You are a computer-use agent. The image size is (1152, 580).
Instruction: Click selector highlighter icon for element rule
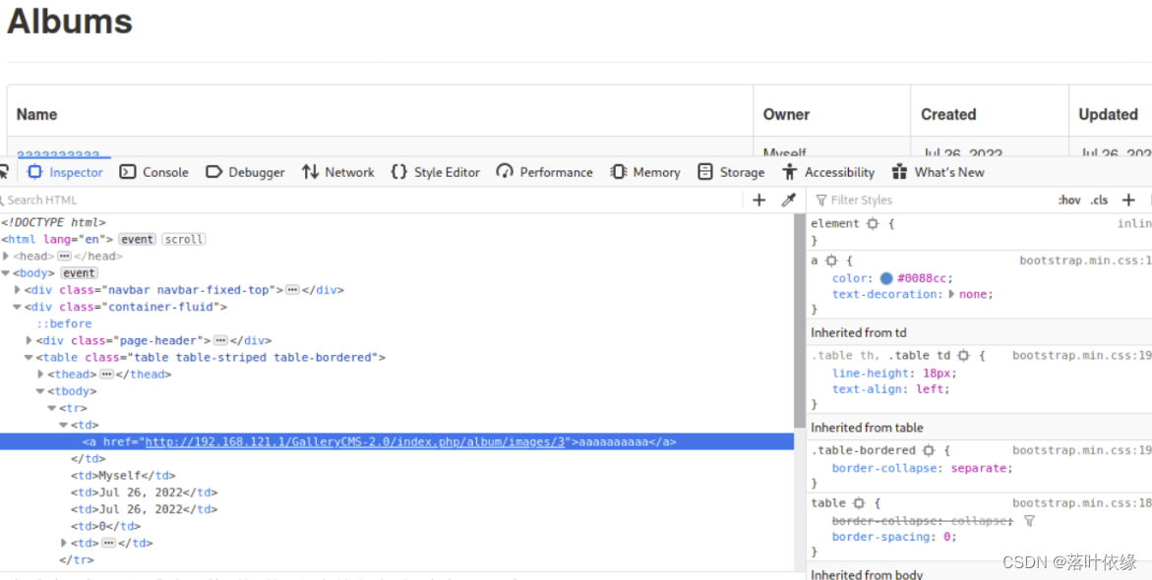872,223
